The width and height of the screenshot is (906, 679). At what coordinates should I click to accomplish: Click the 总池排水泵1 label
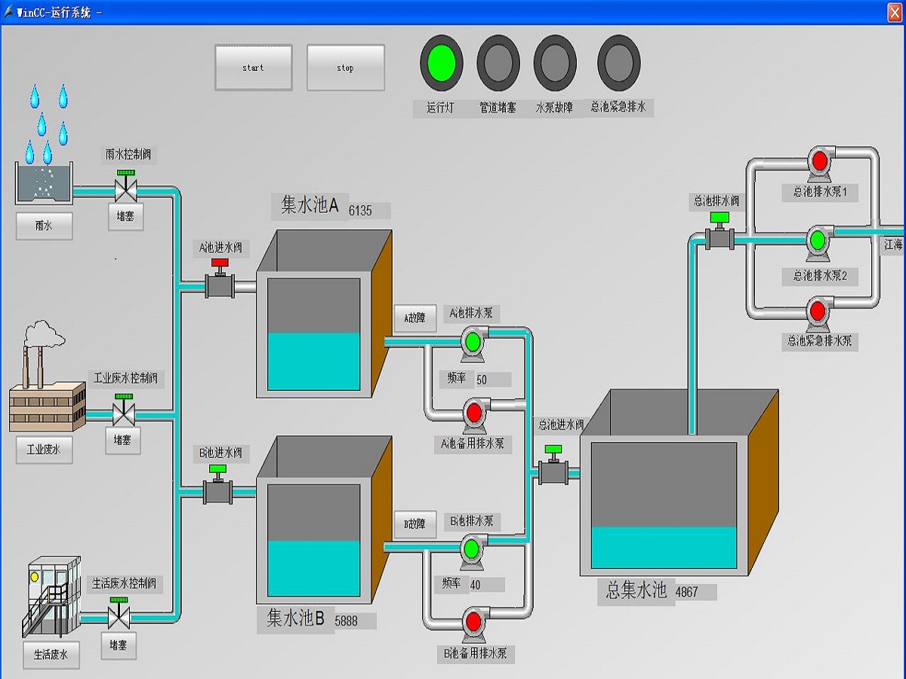820,192
